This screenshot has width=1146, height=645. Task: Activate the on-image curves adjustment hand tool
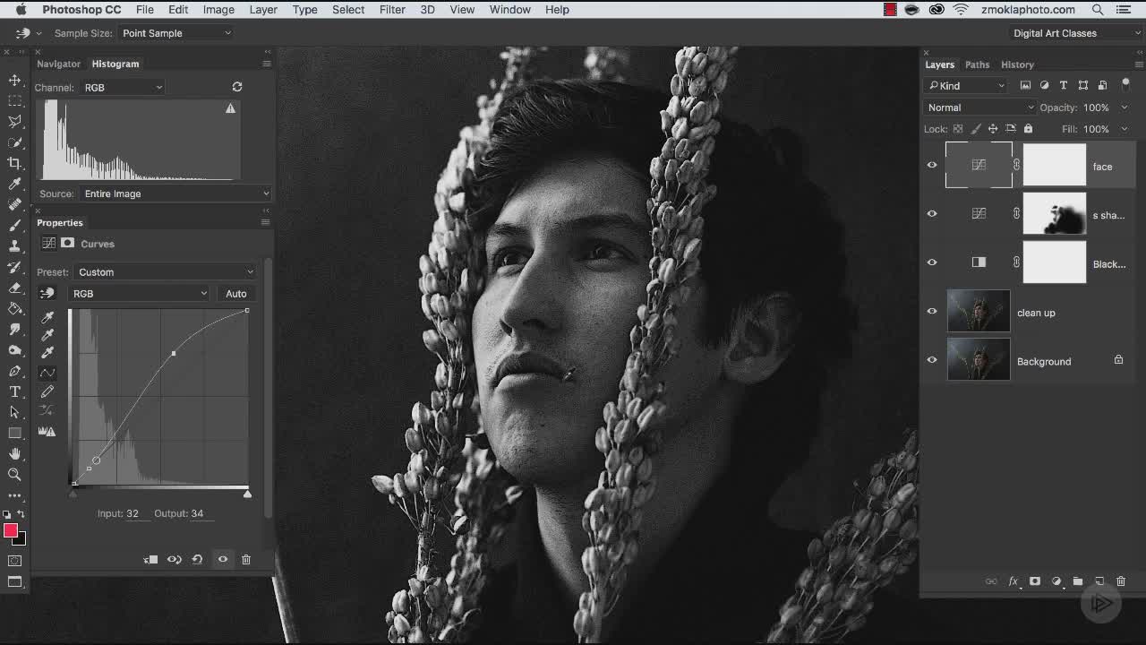[47, 293]
